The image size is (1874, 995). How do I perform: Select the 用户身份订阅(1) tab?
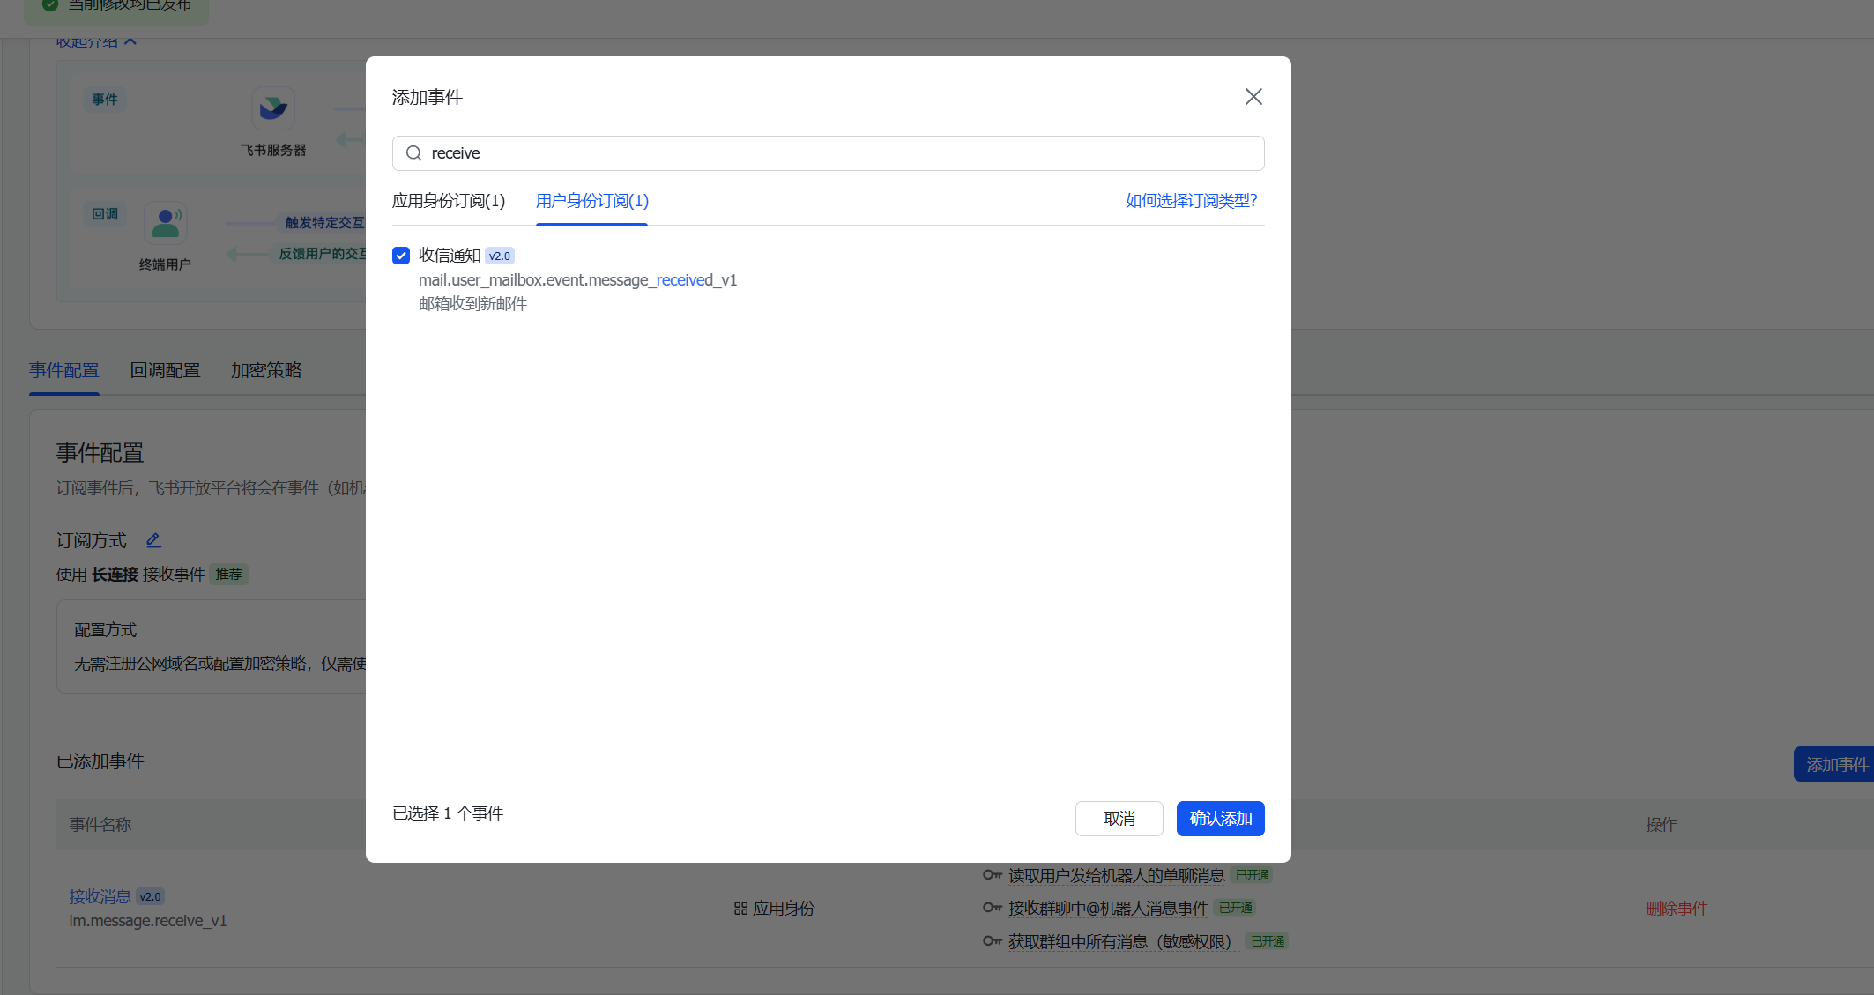[x=592, y=201]
